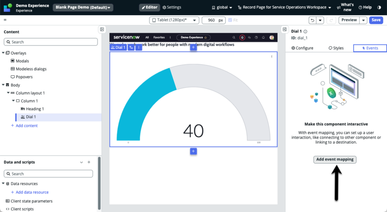Click the dial gauge showing 40

pos(193,104)
